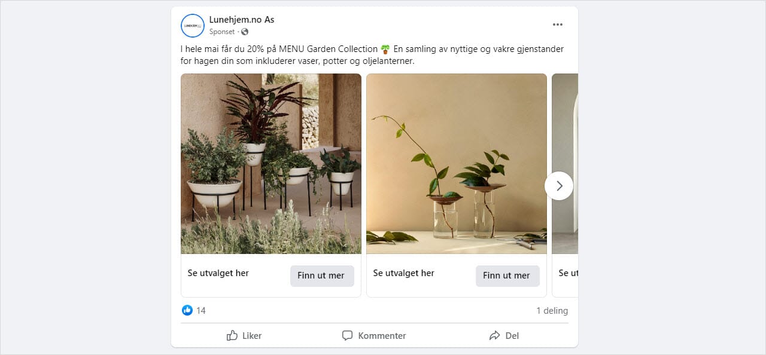Click the speech bubble Kommenter icon

348,335
